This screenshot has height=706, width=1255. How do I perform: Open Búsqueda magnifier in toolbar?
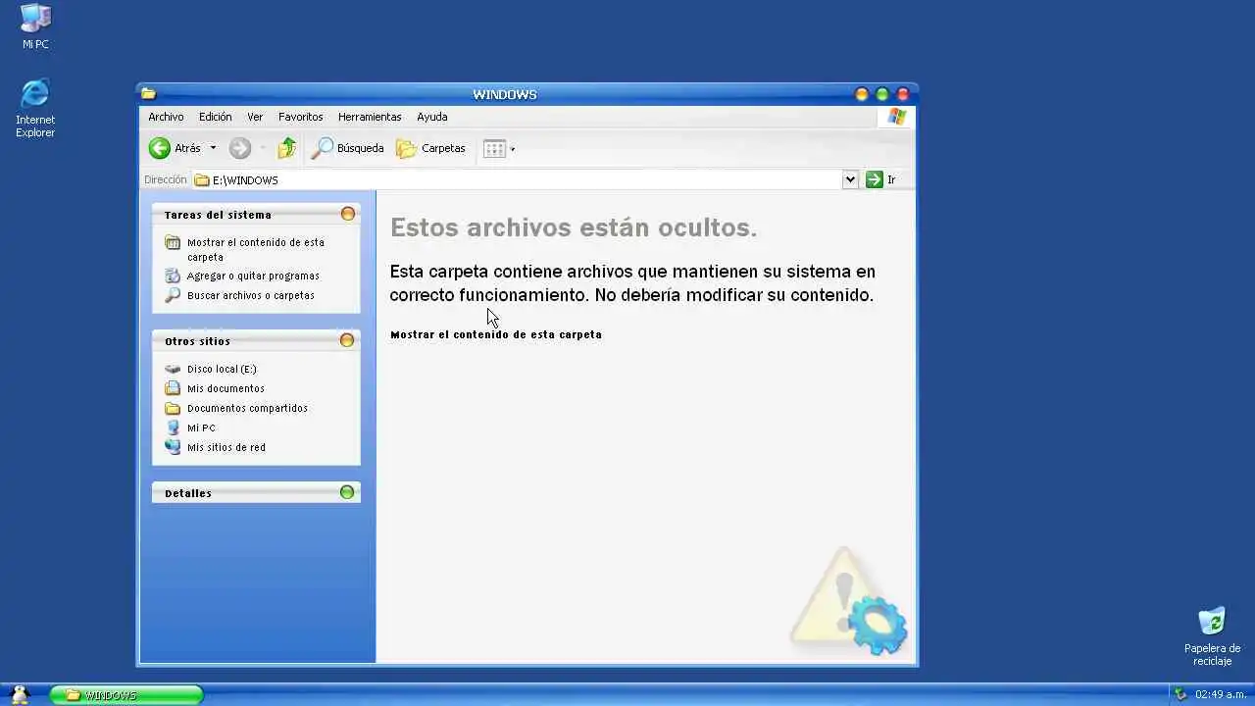(322, 148)
